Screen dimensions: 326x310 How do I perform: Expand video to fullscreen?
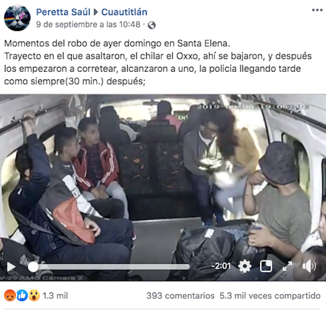[287, 266]
